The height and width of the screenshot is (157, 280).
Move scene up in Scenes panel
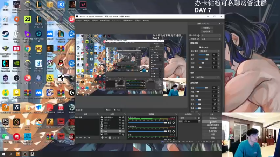click(85, 137)
